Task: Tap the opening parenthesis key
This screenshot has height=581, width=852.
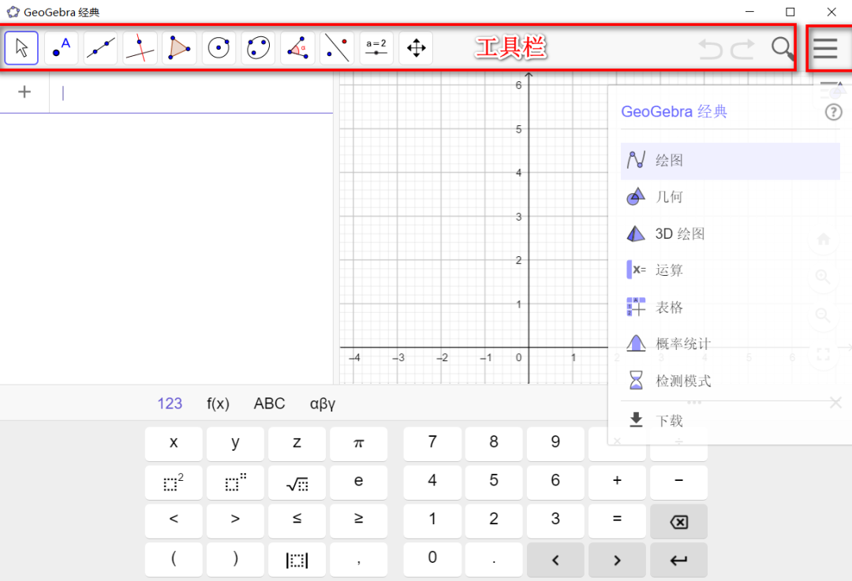Action: tap(174, 560)
